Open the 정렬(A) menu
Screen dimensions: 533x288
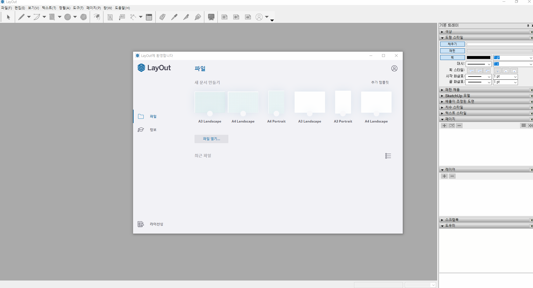coord(65,8)
